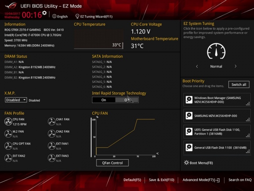The image size is (254, 191).
Task: Open QFan Control
Action: point(113,163)
